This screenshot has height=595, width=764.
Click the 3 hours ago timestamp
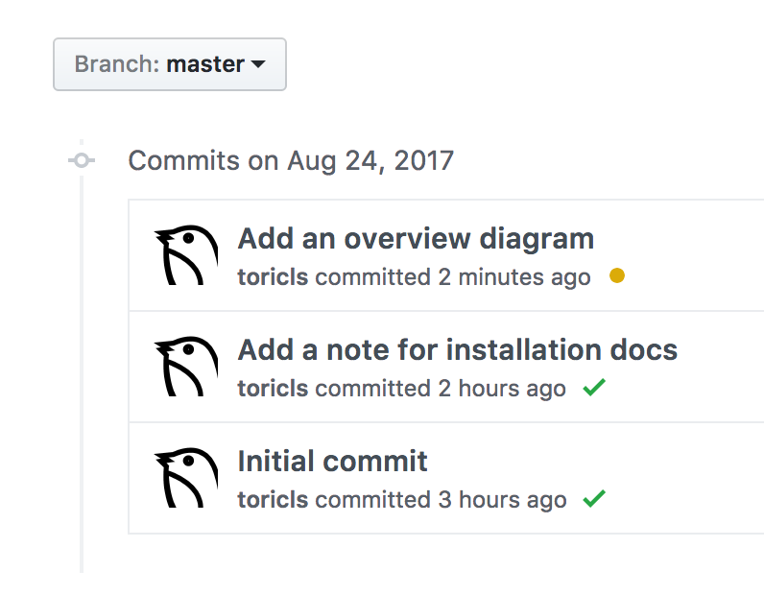tap(501, 500)
